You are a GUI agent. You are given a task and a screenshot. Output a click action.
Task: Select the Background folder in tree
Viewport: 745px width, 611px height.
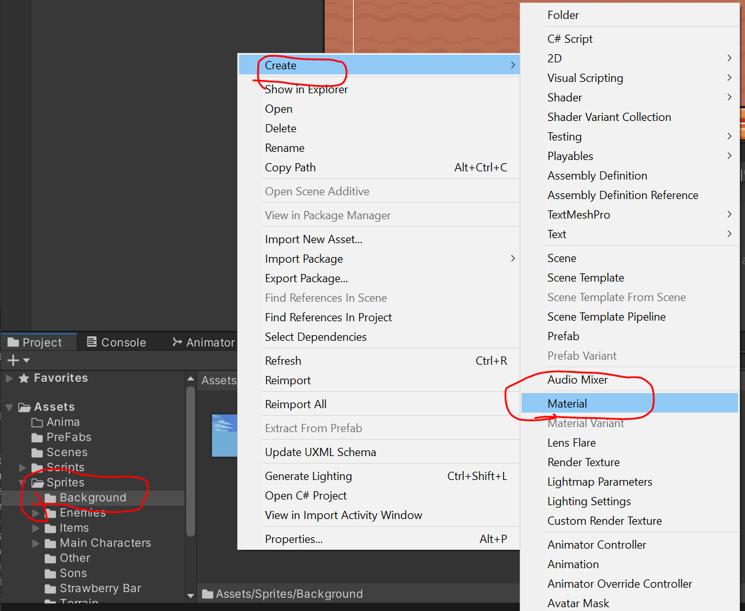[92, 498]
